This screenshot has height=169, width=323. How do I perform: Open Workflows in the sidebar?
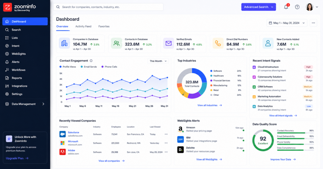pyautogui.click(x=25, y=70)
